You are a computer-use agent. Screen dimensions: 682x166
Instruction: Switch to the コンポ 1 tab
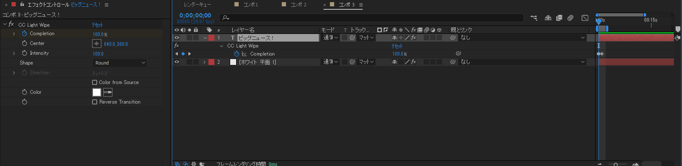click(x=251, y=5)
